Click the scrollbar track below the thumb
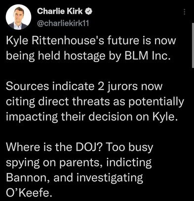 pos(193,132)
